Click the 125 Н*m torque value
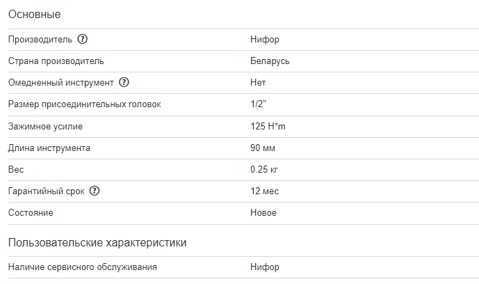Image resolution: width=479 pixels, height=284 pixels. point(268,126)
